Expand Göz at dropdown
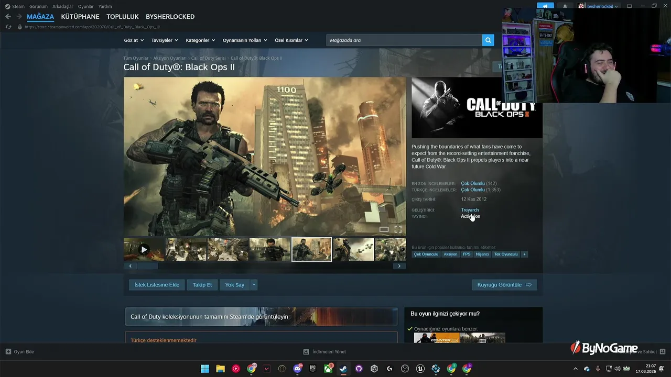Image resolution: width=671 pixels, height=377 pixels. (x=134, y=40)
